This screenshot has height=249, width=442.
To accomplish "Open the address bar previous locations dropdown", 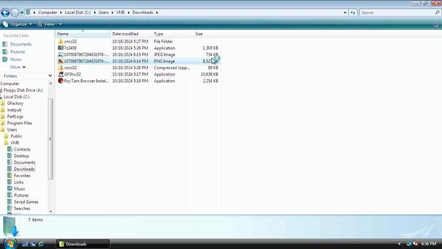I will click(x=345, y=12).
